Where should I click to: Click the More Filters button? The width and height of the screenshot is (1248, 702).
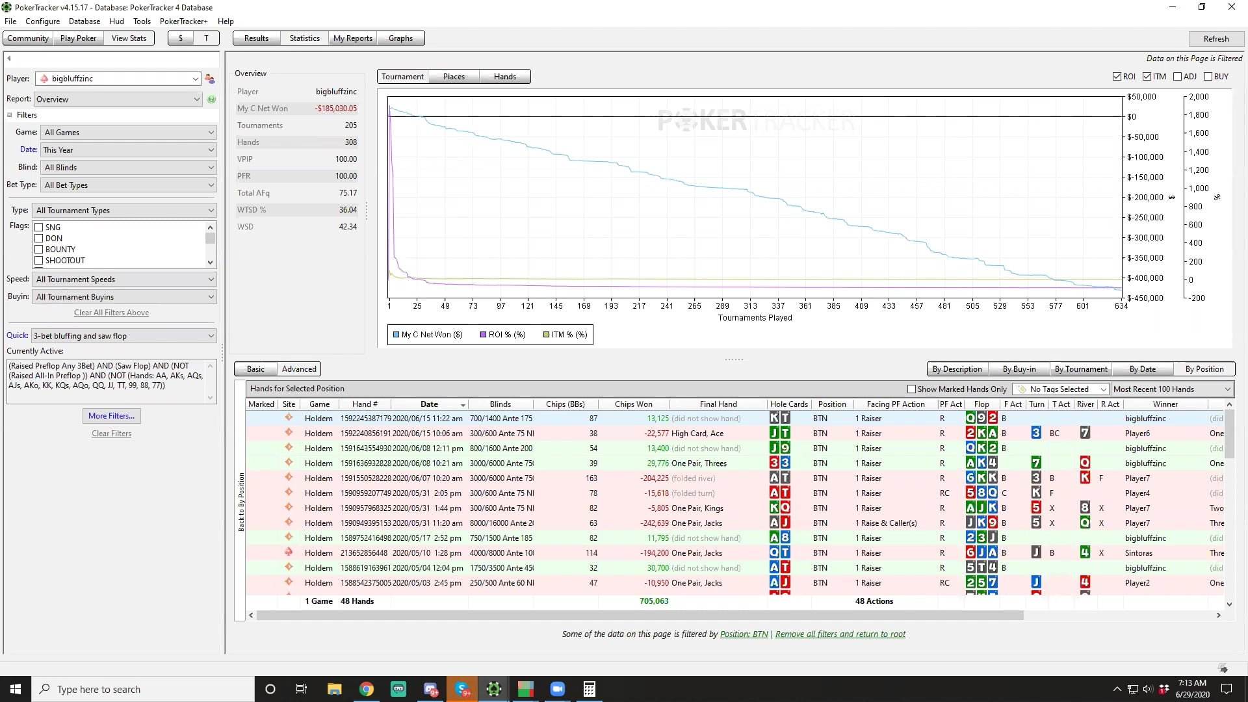111,416
